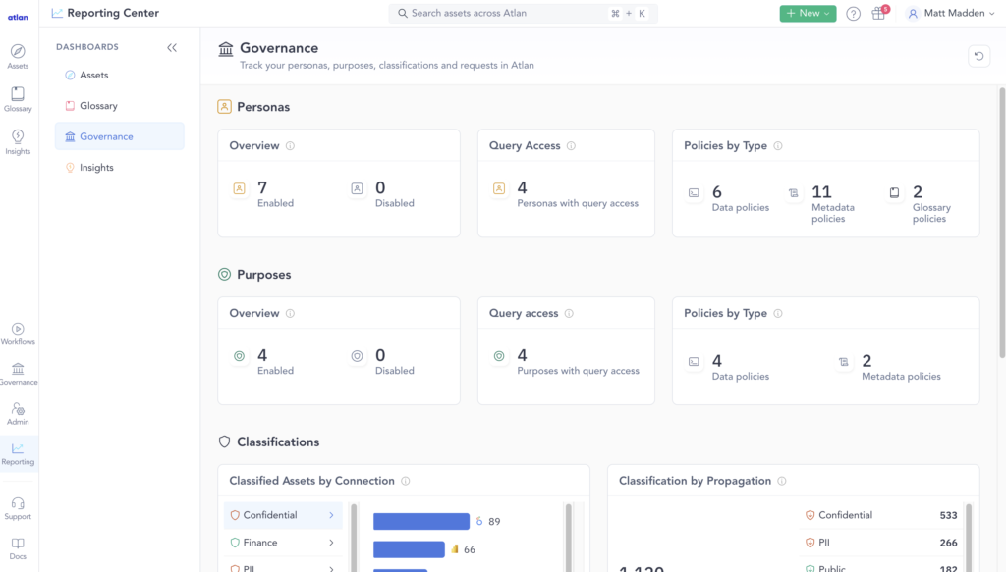
Task: Click the blue bar showing 66 assets
Action: pos(410,549)
